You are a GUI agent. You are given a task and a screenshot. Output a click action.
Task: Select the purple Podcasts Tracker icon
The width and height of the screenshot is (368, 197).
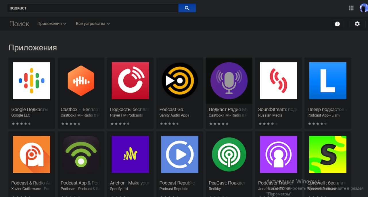click(279, 154)
